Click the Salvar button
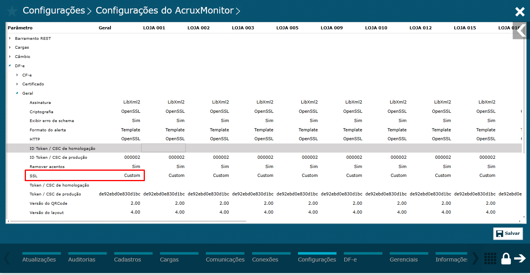The image size is (530, 275). [508, 234]
